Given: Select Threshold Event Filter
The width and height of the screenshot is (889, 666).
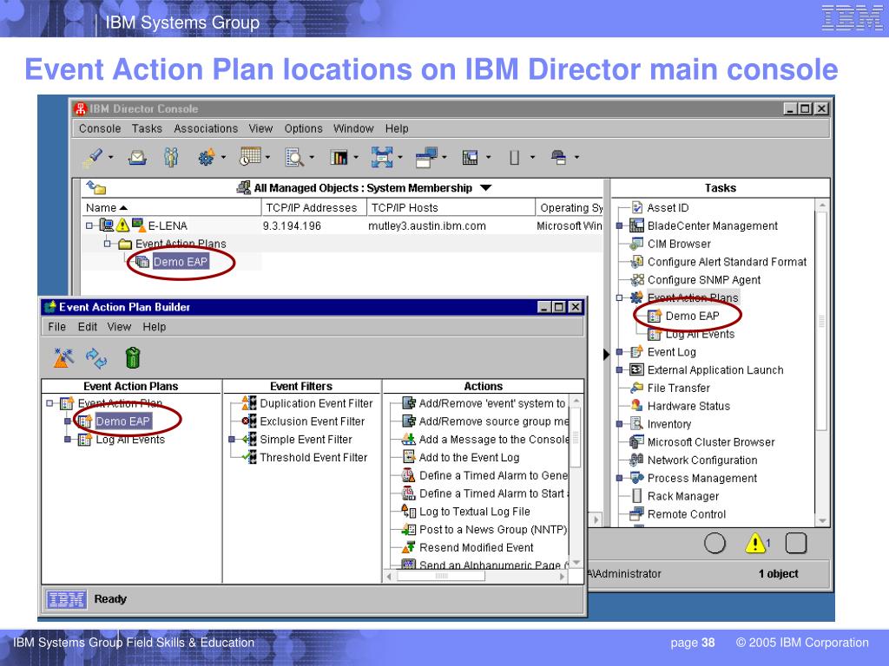Looking at the screenshot, I should click(x=313, y=458).
